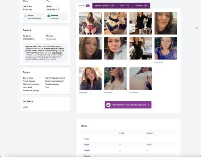The image size is (201, 157).
Task: Click Unlock premium video & picture galleries button
Action: click(x=128, y=105)
